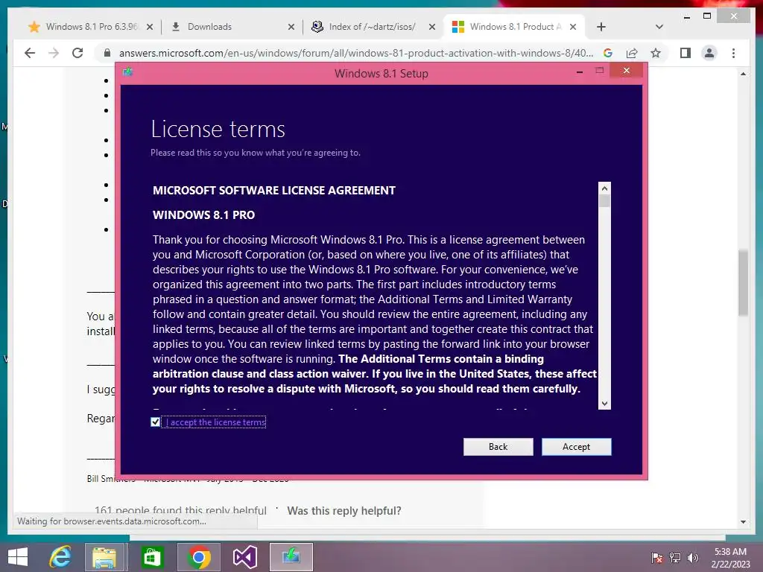Open the Chrome profile icon
Screen dimensions: 763x572
pyautogui.click(x=709, y=53)
